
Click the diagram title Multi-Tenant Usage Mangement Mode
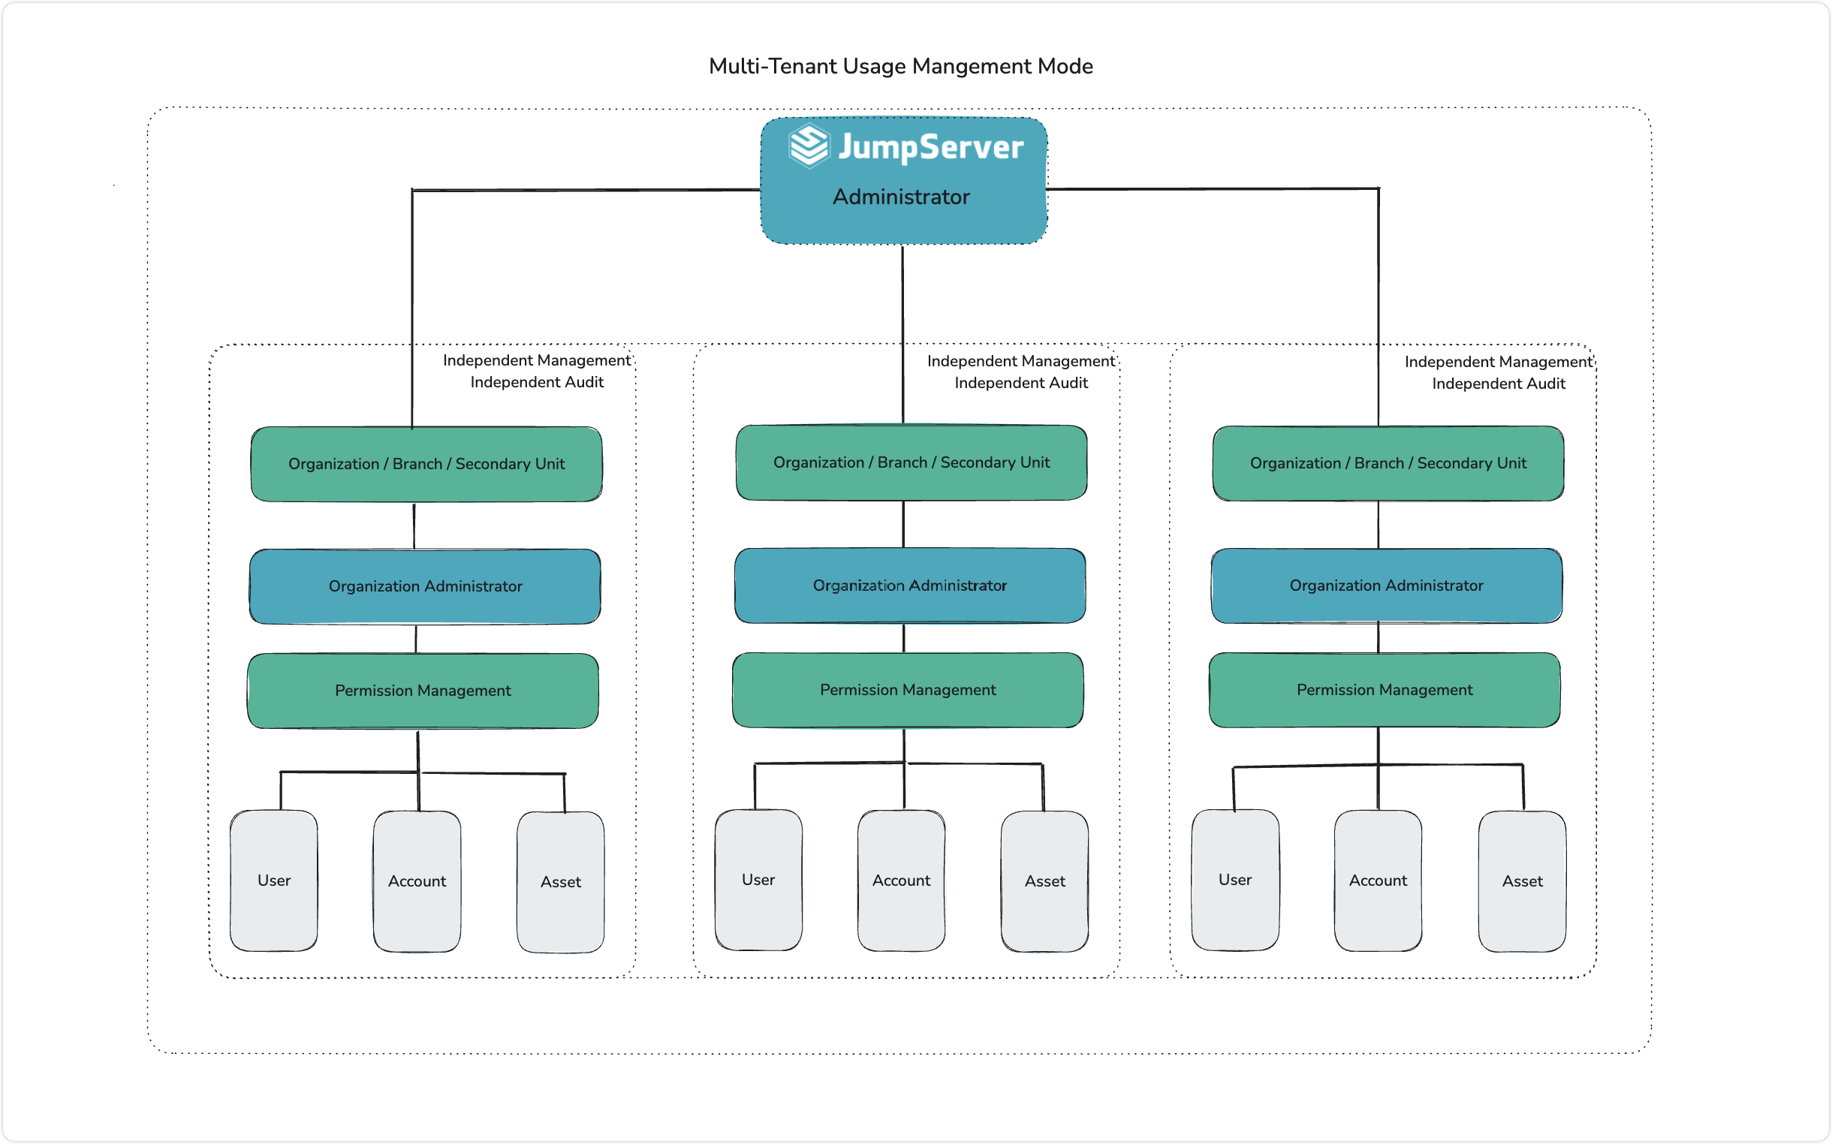point(900,67)
